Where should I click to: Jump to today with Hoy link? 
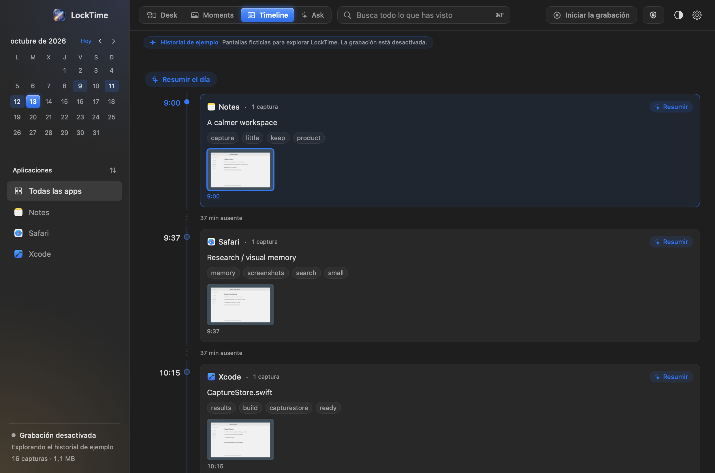pyautogui.click(x=86, y=41)
